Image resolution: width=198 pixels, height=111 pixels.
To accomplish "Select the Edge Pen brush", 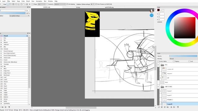I will (14, 71).
